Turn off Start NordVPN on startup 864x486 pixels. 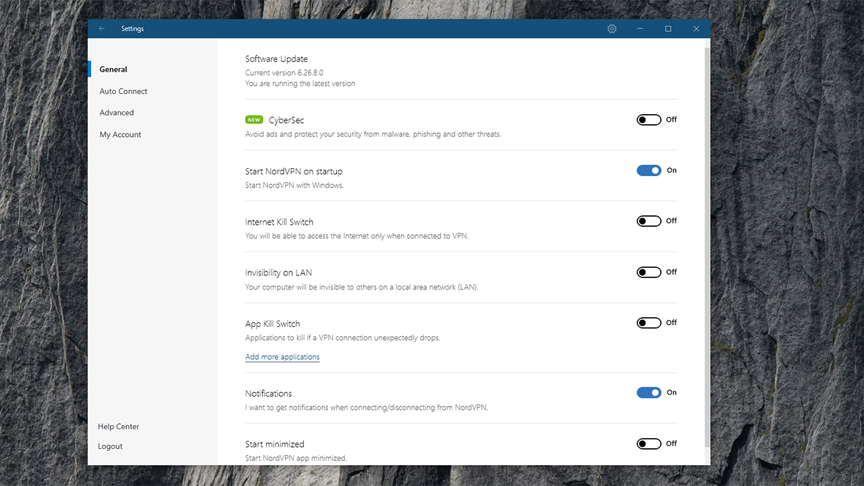point(649,170)
